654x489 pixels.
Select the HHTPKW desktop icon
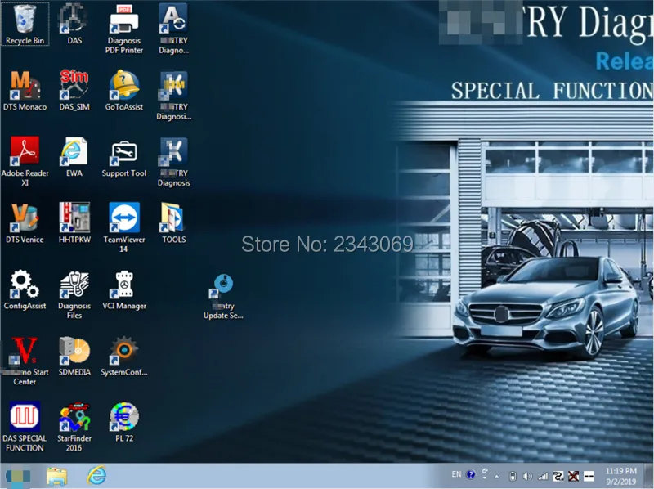click(74, 218)
